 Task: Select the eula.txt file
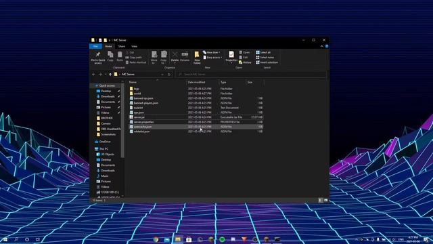(196, 108)
